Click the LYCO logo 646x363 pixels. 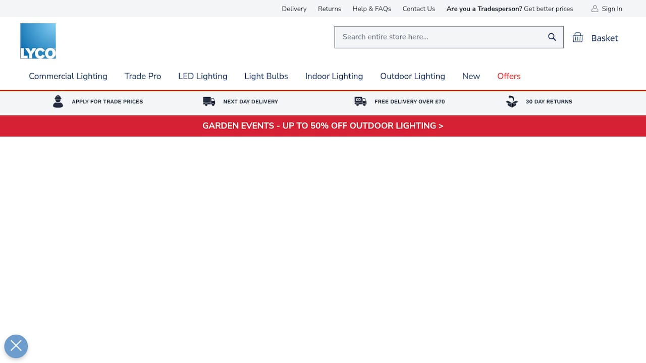tap(38, 40)
